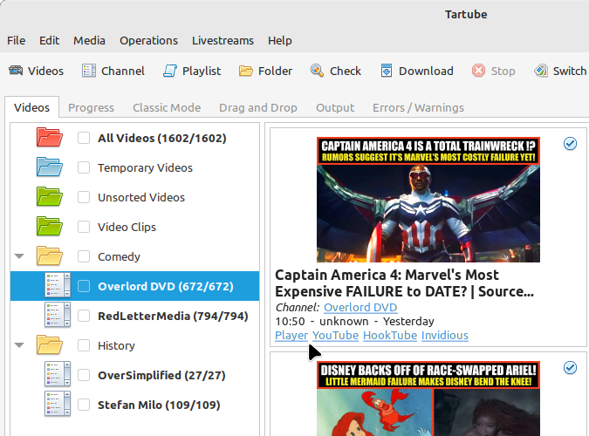Click the Videos toolbar icon

[16, 71]
